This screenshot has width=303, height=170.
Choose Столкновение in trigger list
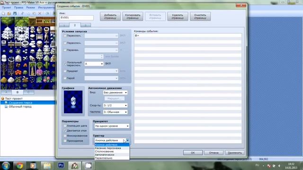click(112, 152)
